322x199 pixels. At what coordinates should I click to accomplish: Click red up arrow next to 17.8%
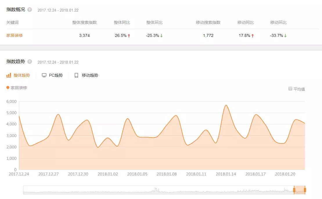253,36
